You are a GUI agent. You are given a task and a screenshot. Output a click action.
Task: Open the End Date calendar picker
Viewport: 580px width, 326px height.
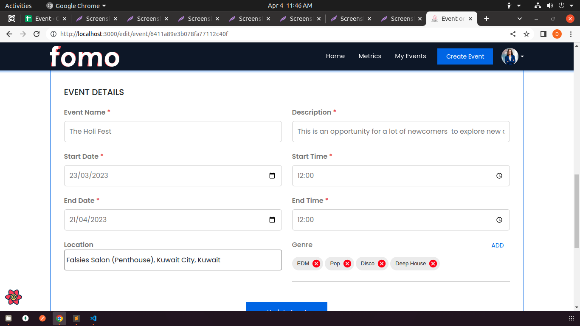click(x=272, y=220)
